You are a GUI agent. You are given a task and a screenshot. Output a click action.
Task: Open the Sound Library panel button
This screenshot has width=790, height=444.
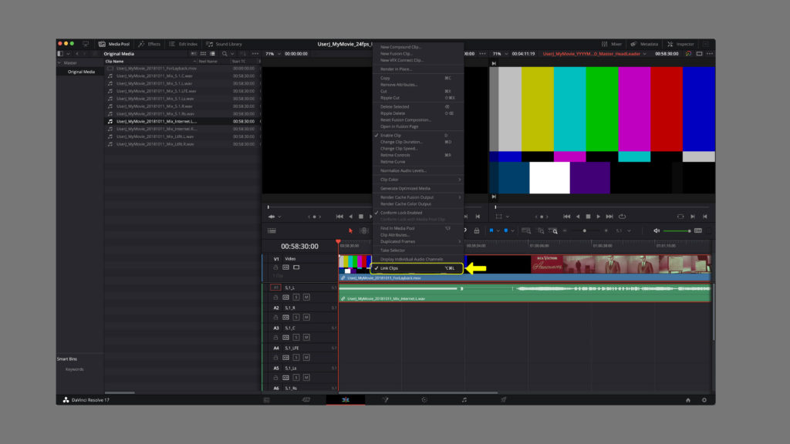(x=225, y=44)
